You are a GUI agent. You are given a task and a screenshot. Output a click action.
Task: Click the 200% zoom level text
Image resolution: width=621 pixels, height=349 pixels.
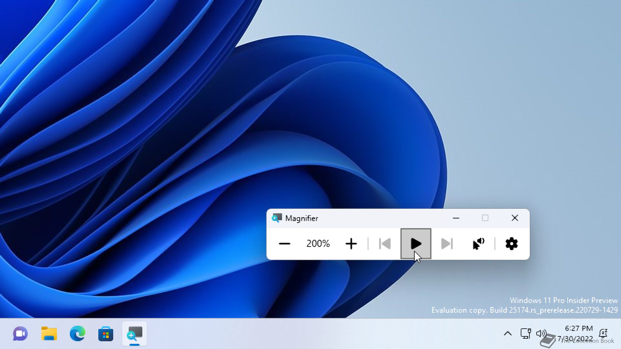coord(318,244)
